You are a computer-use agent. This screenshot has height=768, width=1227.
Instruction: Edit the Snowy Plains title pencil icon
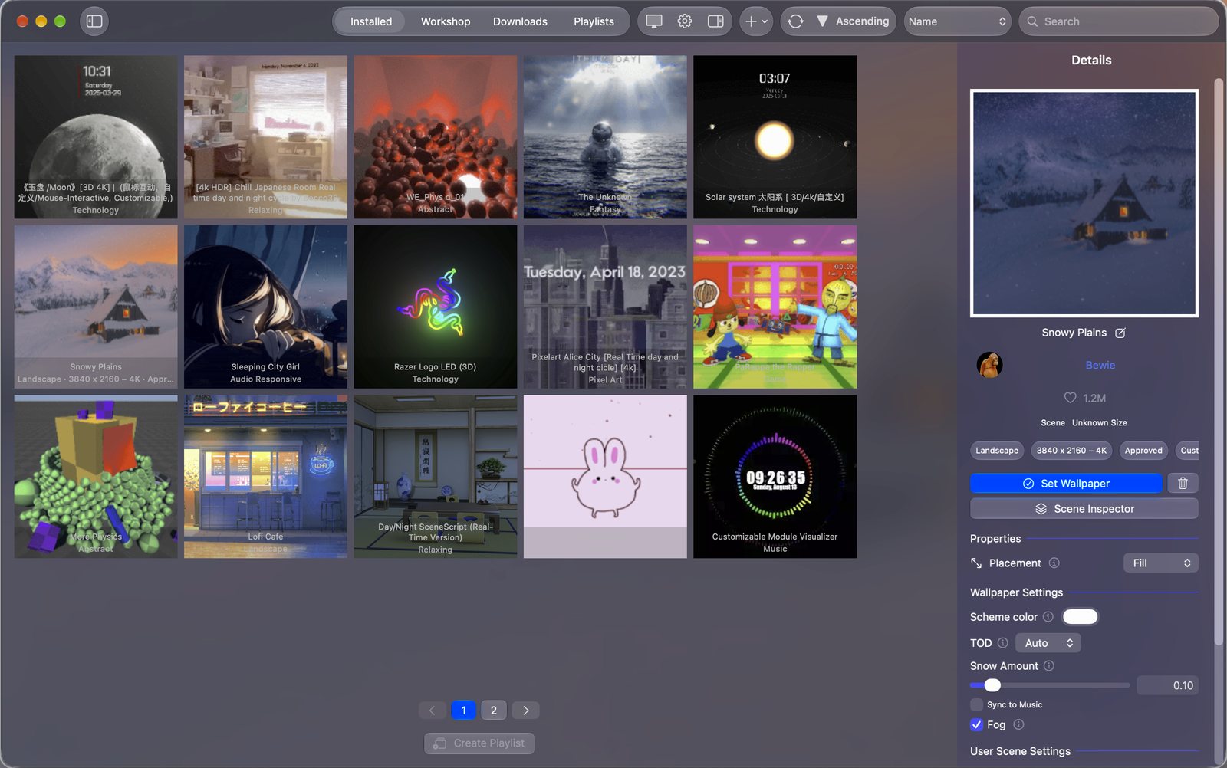1120,333
